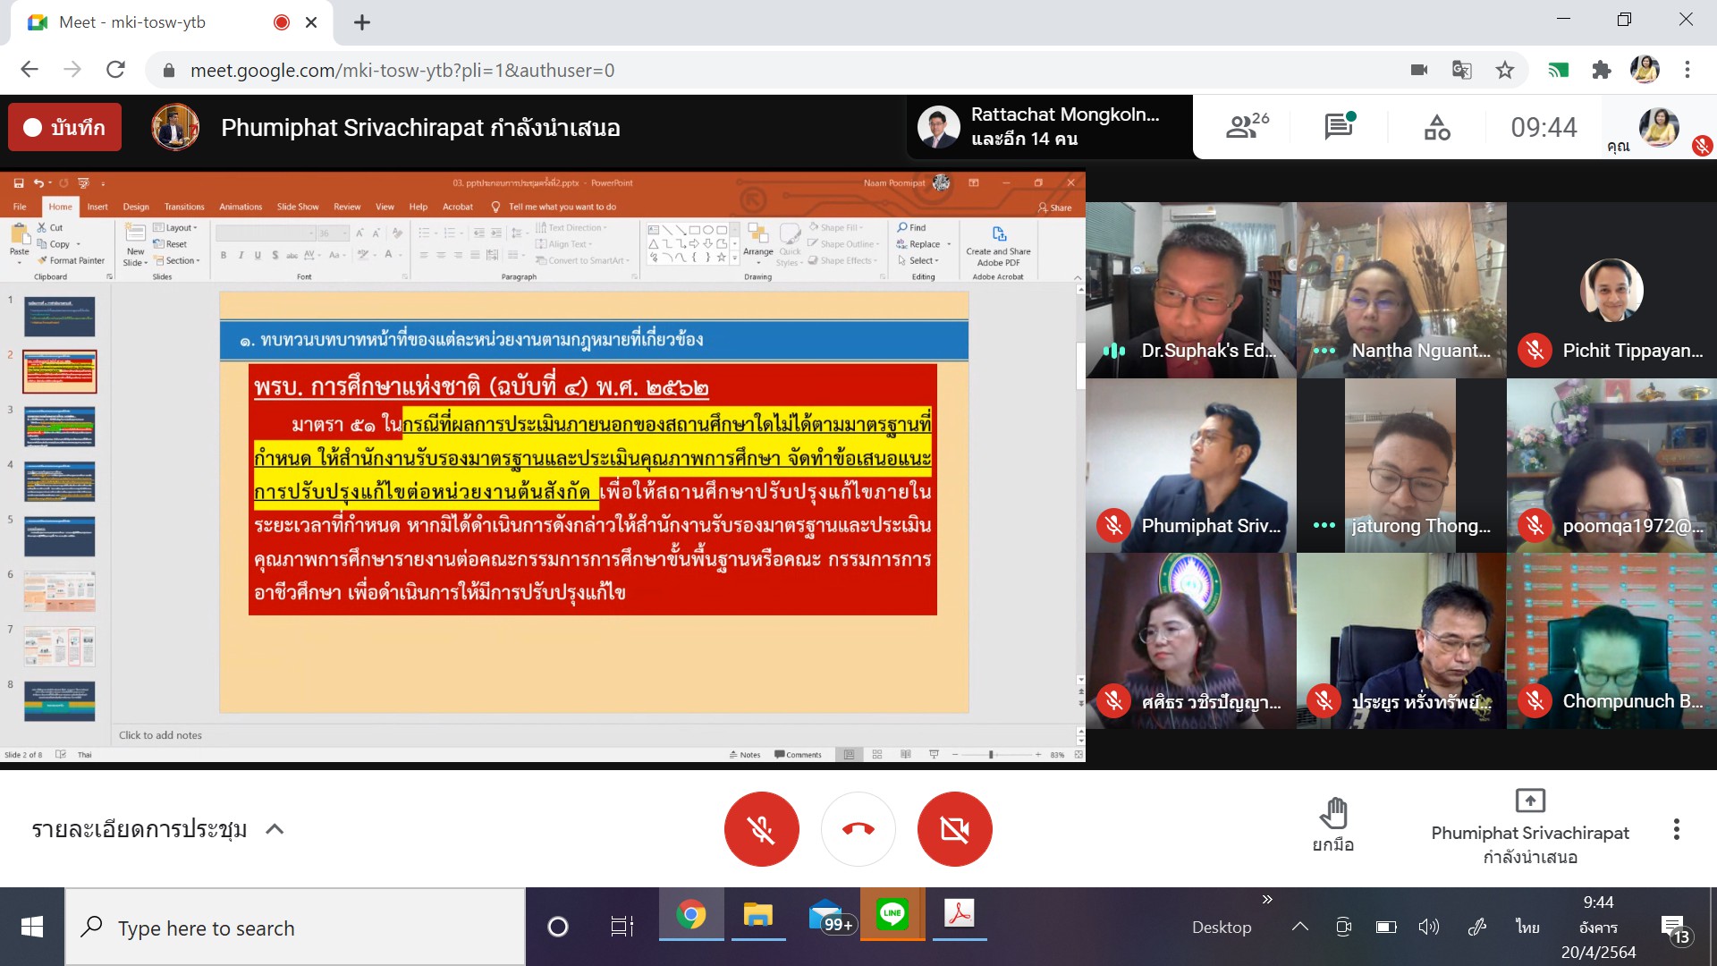Viewport: 1717px width, 966px height.
Task: Toggle the microphone mute button
Action: pyautogui.click(x=761, y=829)
